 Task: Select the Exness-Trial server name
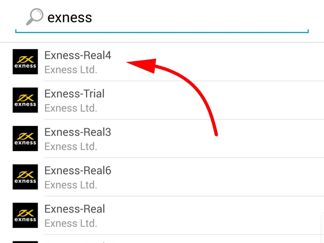tap(74, 94)
